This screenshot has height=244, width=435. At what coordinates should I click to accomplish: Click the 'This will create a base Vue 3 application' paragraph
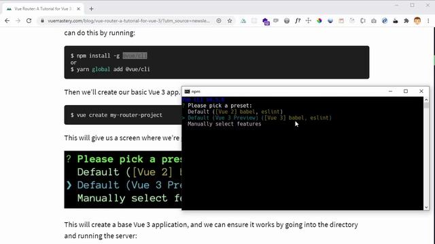tap(211, 230)
